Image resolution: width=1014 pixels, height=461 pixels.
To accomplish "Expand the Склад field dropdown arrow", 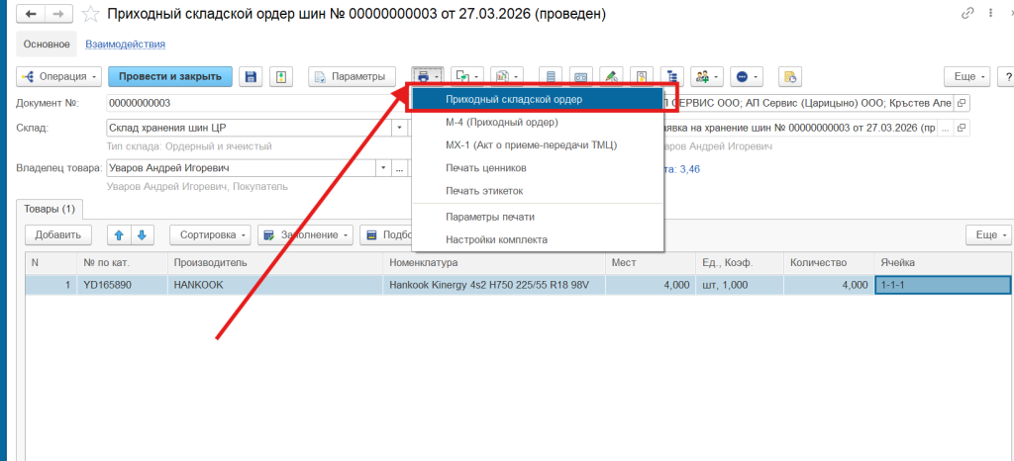I will pyautogui.click(x=400, y=128).
